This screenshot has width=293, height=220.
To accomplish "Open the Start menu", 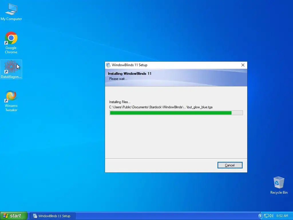I will (14, 216).
